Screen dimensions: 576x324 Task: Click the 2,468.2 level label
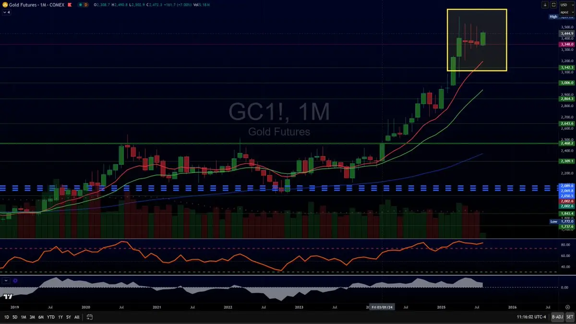567,143
